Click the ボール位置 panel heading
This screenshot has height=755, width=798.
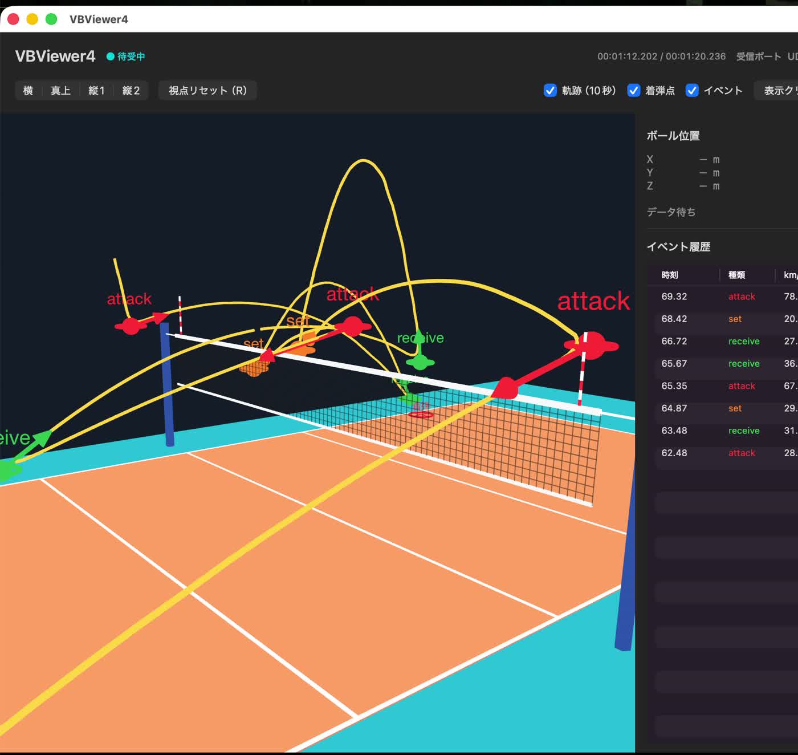coord(673,136)
